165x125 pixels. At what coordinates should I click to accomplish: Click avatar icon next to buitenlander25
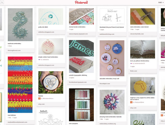(131, 63)
